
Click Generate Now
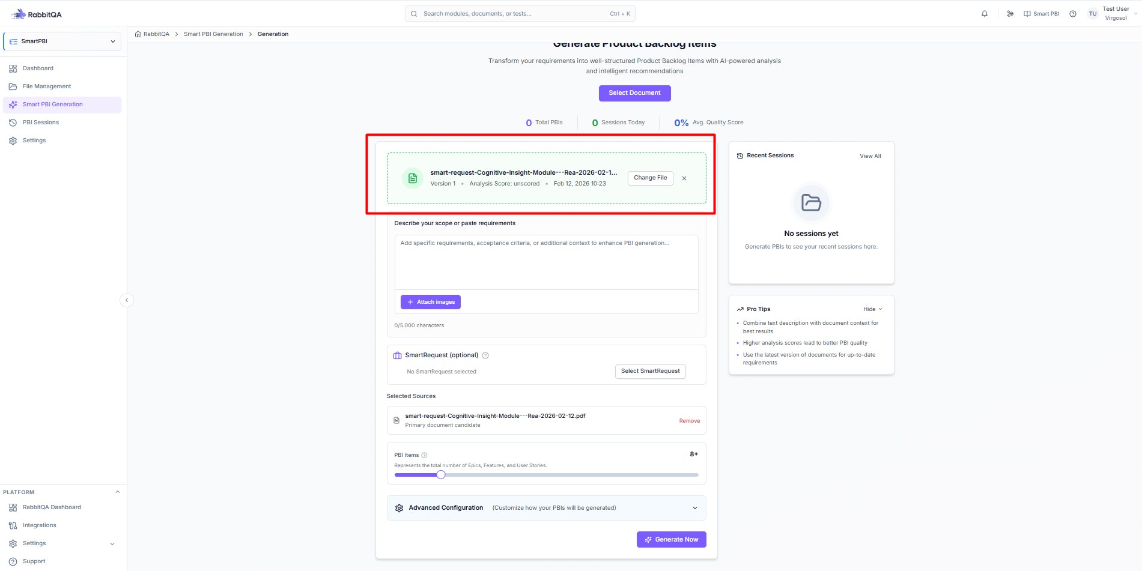point(672,540)
